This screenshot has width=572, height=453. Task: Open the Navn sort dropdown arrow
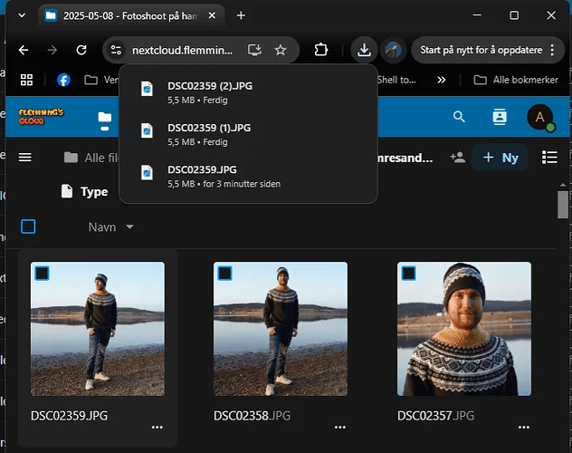[x=130, y=226]
